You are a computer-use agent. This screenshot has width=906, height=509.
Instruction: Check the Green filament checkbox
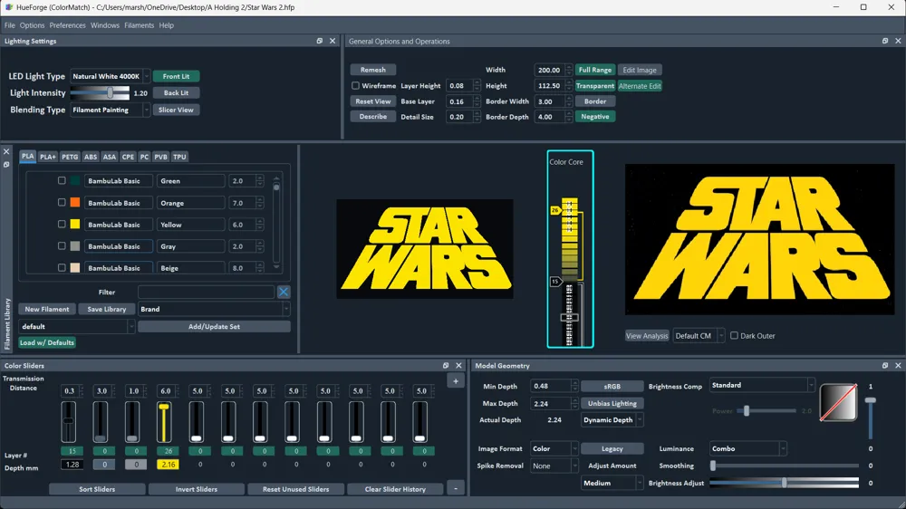click(x=62, y=181)
